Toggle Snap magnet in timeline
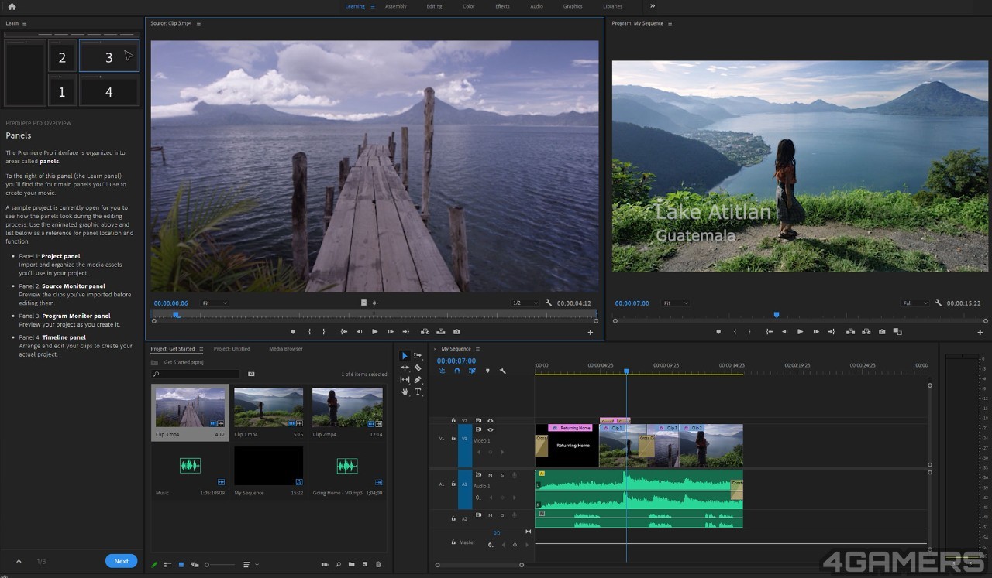992x578 pixels. (456, 371)
